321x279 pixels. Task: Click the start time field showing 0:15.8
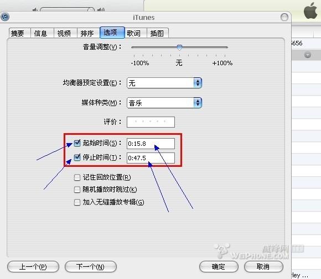[151, 144]
